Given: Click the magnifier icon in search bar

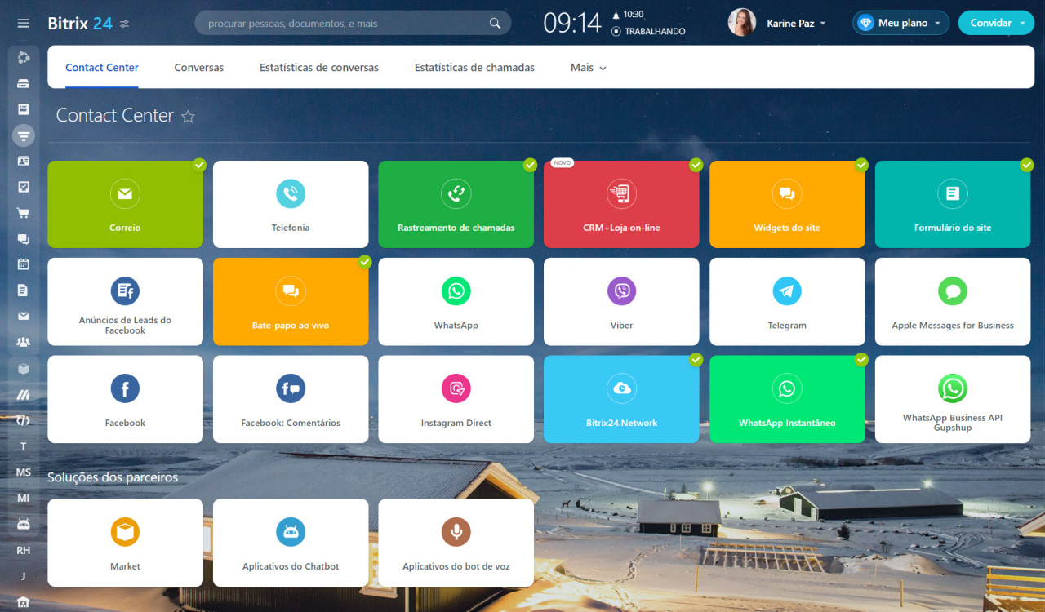Looking at the screenshot, I should click(x=495, y=23).
